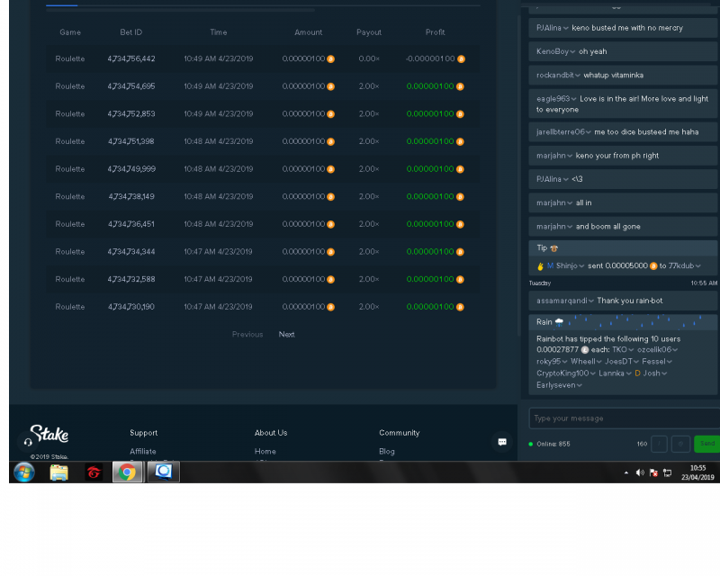The width and height of the screenshot is (720, 576).
Task: Open the emoji picker button beside Send
Action: pyautogui.click(x=680, y=444)
